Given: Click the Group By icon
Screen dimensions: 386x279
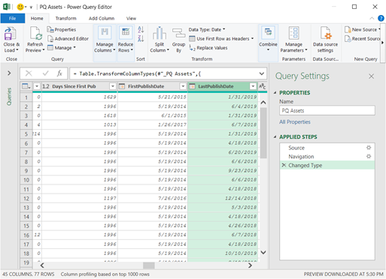Looking at the screenshot, I should point(178,33).
